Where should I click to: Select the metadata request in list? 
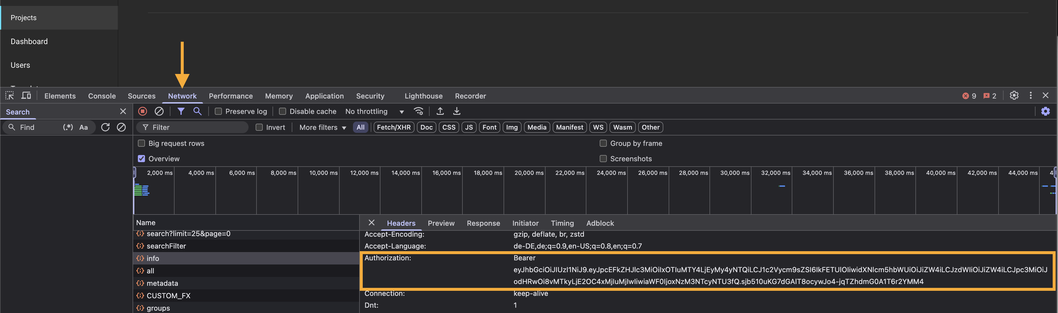pos(162,283)
